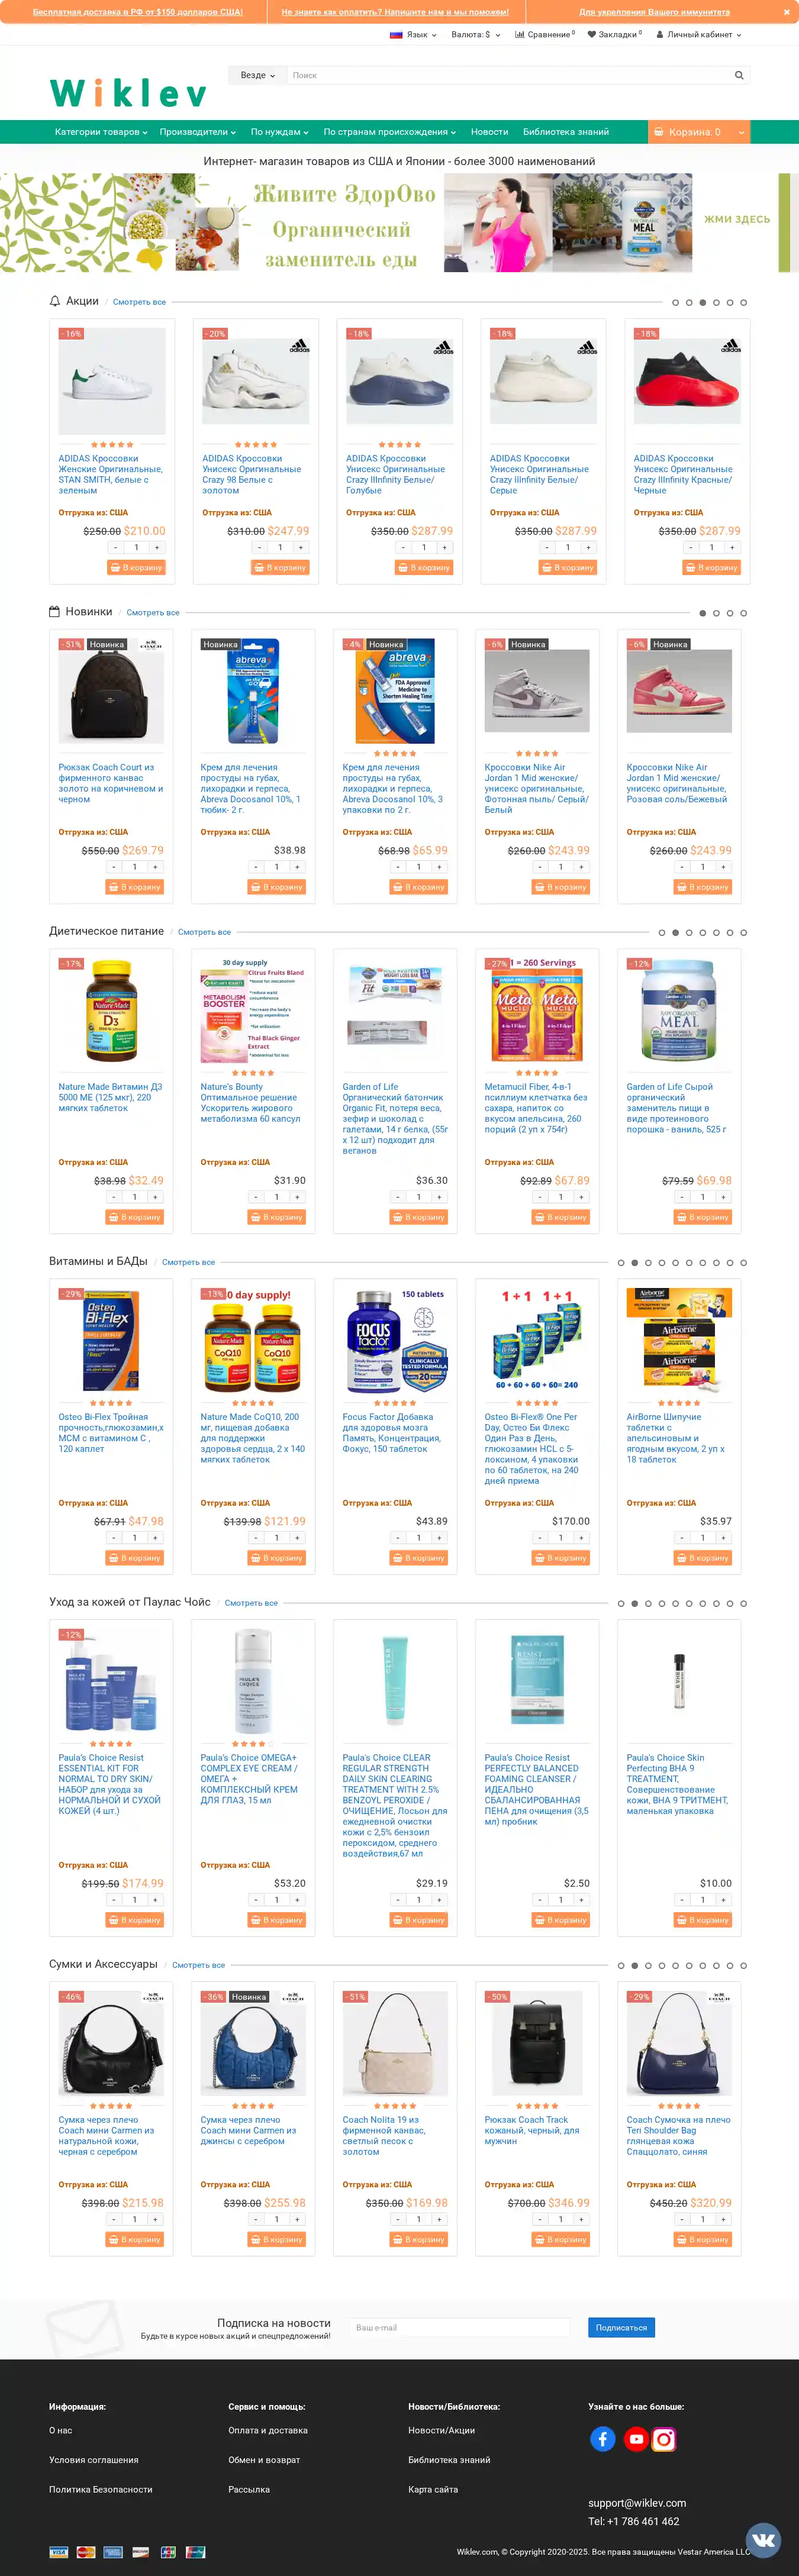Open the Категории товаров menu
The height and width of the screenshot is (2576, 799).
[101, 132]
